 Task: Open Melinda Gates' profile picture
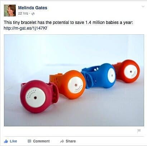10,10
